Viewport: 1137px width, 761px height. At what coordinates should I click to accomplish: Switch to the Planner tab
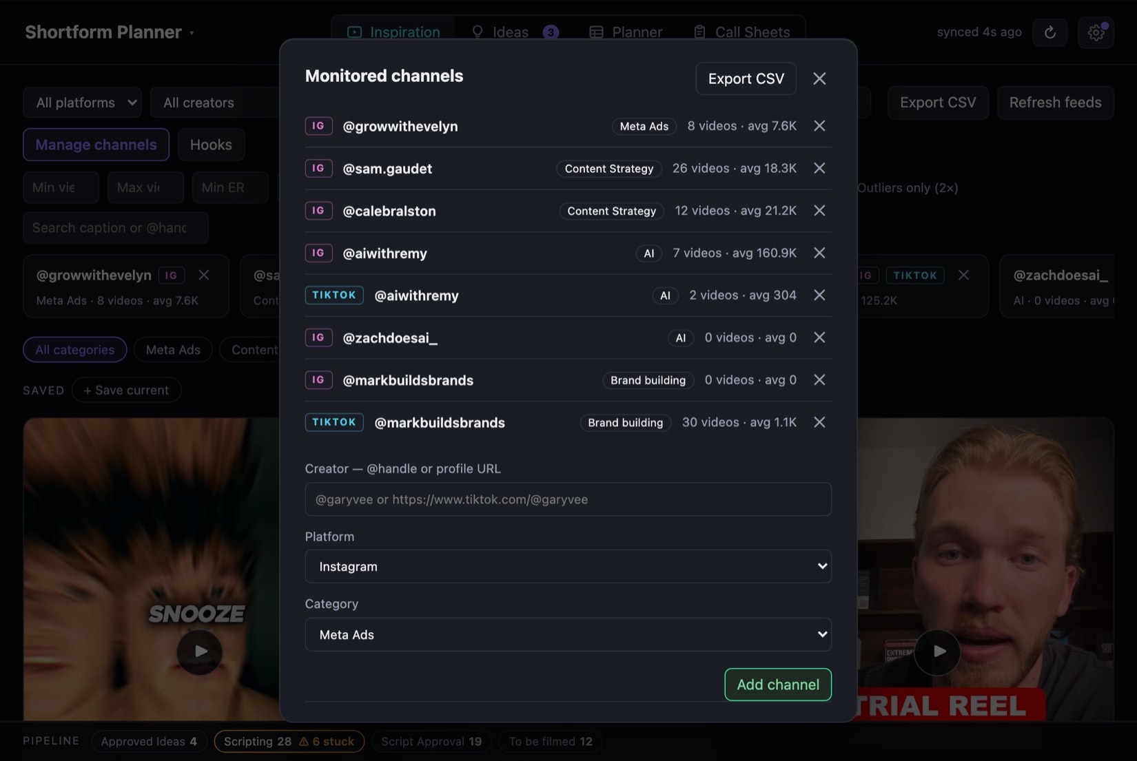click(x=626, y=32)
